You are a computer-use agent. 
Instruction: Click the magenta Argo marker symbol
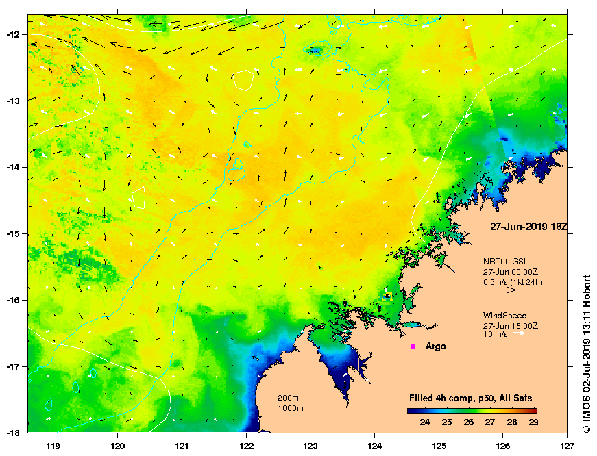(x=413, y=346)
